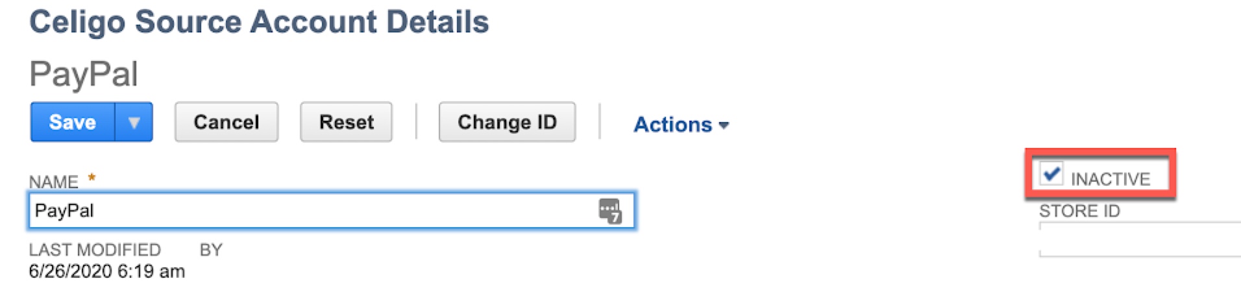
Task: Click the BY label
Action: pos(211,250)
